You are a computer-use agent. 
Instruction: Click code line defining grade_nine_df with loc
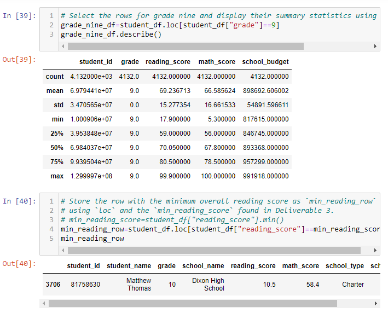pos(170,25)
